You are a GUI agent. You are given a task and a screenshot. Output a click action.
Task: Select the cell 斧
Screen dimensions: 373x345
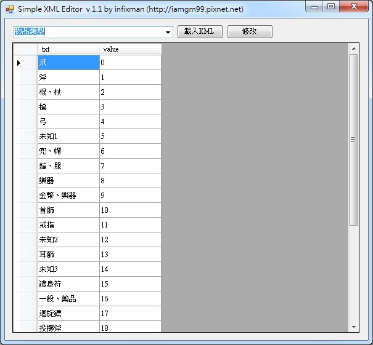(x=68, y=77)
